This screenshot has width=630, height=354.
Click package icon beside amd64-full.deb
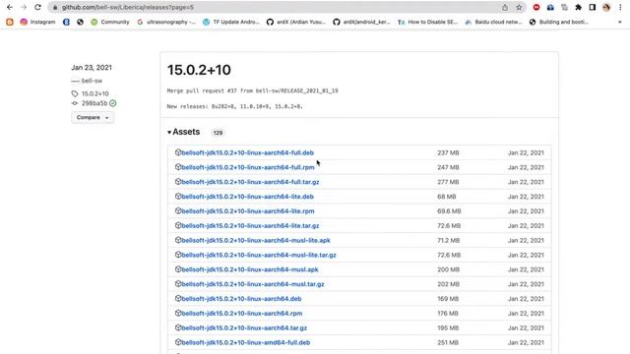(178, 342)
